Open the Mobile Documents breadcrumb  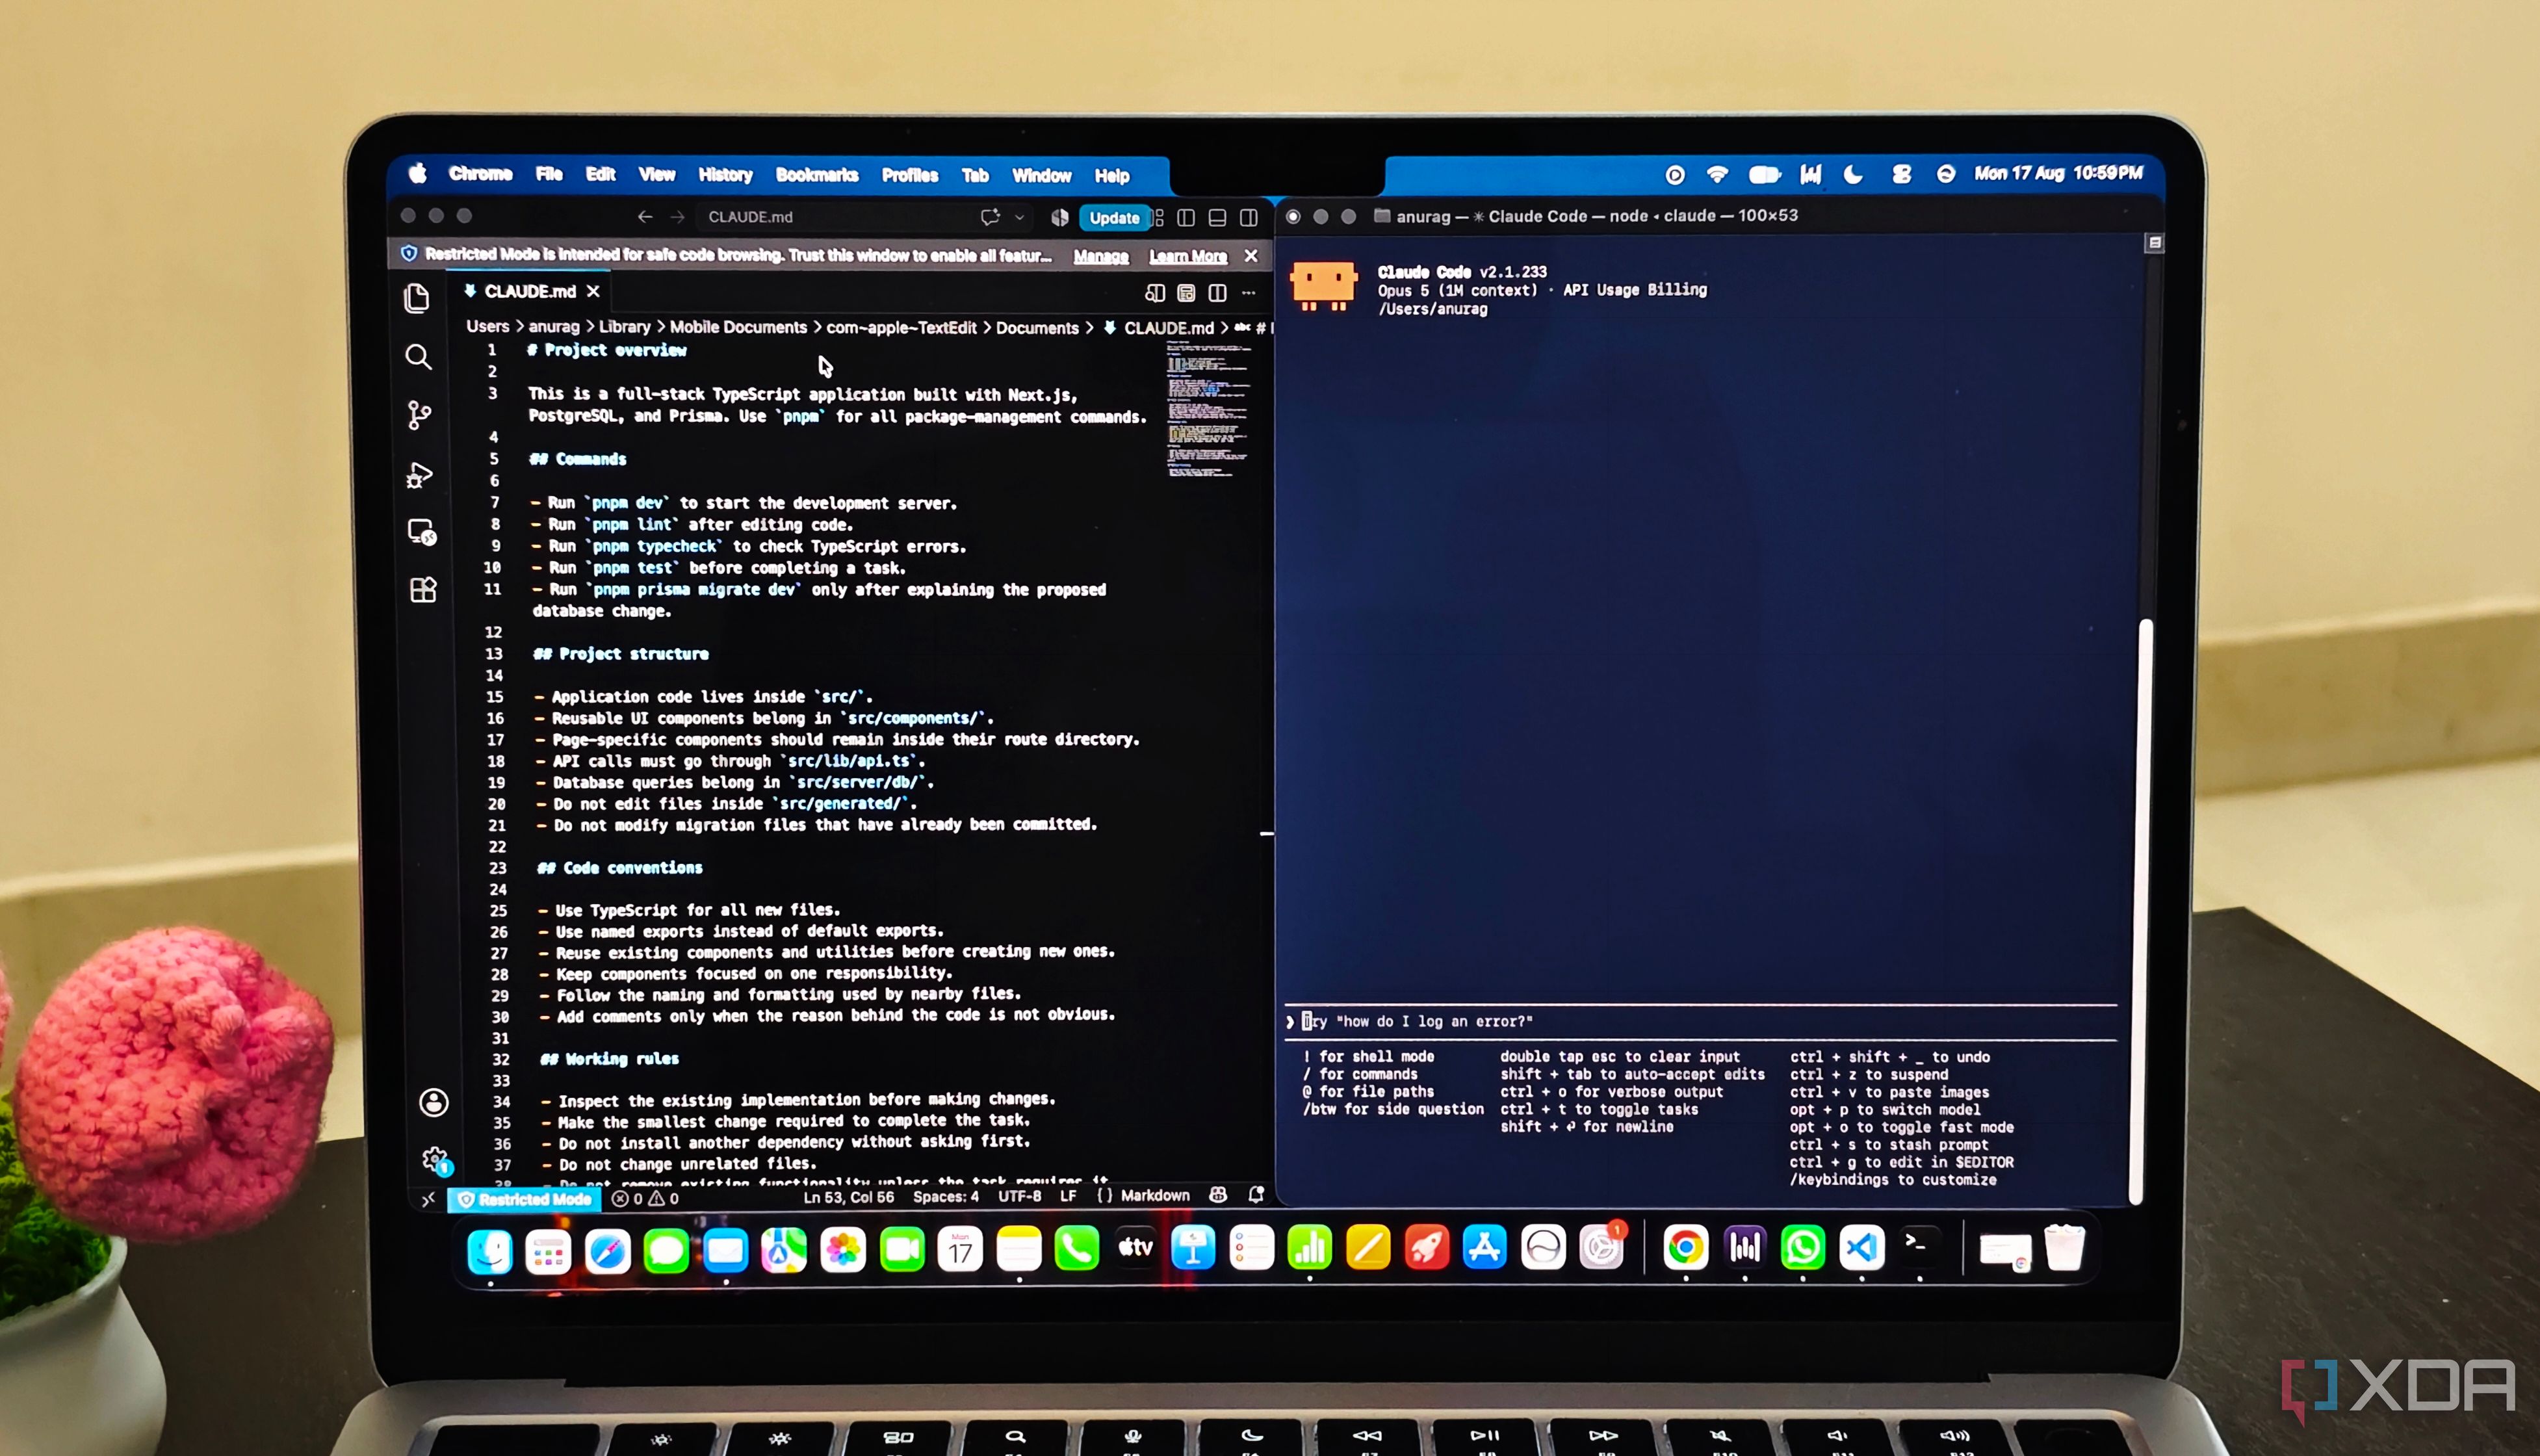738,327
